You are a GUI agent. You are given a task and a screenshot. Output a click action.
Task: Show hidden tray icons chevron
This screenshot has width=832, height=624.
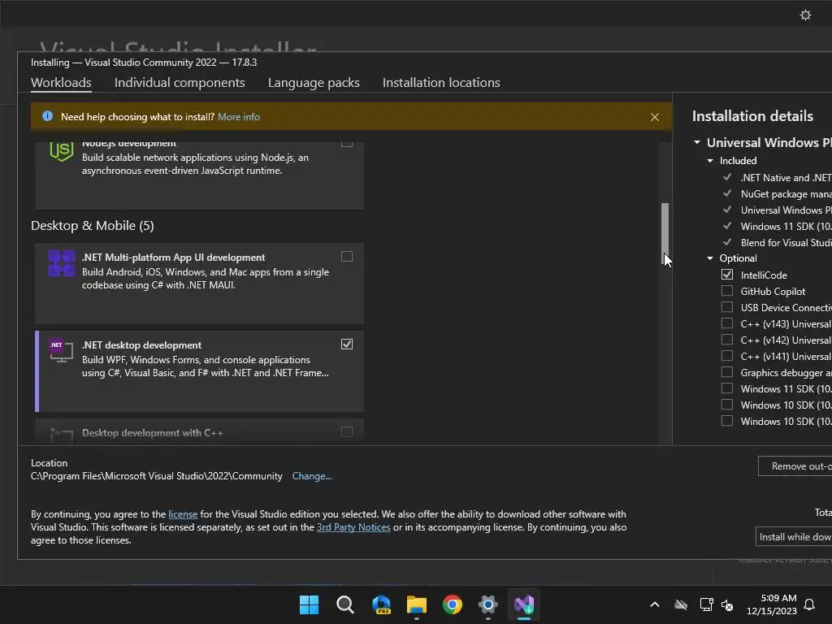coord(655,604)
